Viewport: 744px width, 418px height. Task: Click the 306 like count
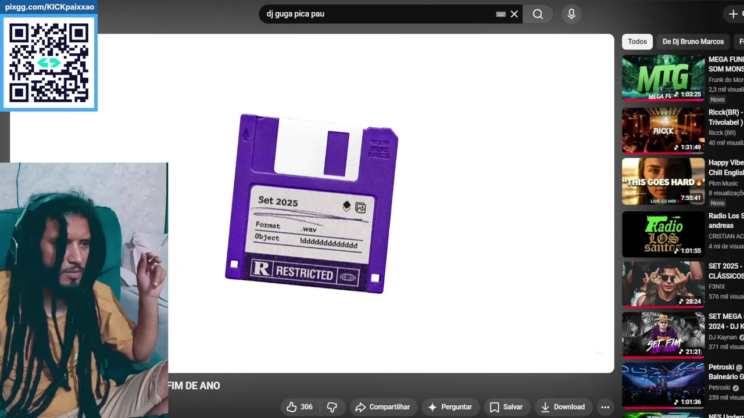pos(306,407)
